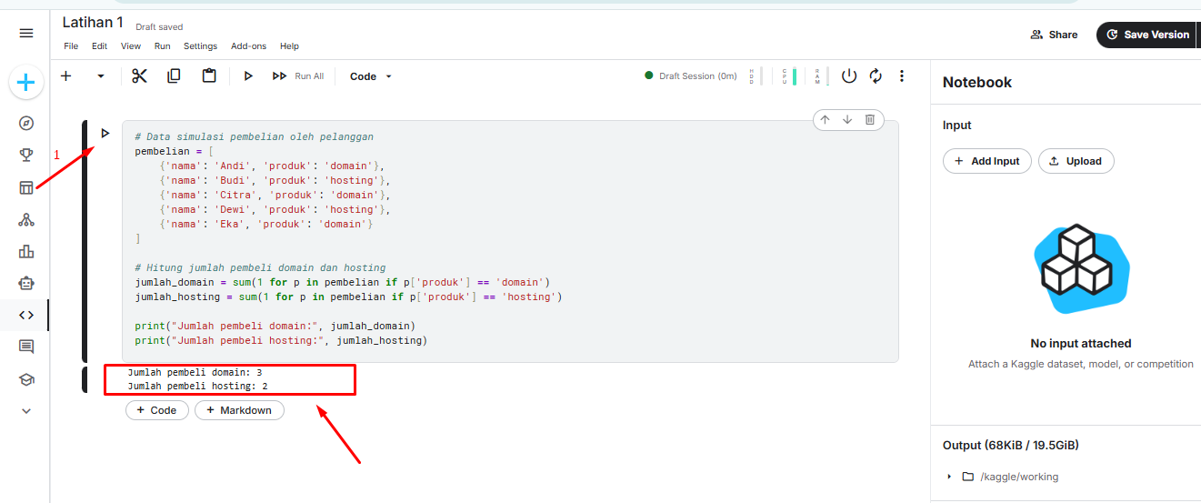This screenshot has height=503, width=1201.
Task: Click the paste cell clipboard icon
Action: point(209,76)
